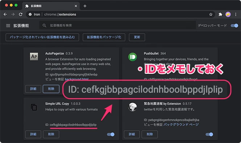Disable the Simple URL Copy extension toggle
This screenshot has width=241, height=143.
coord(111,134)
